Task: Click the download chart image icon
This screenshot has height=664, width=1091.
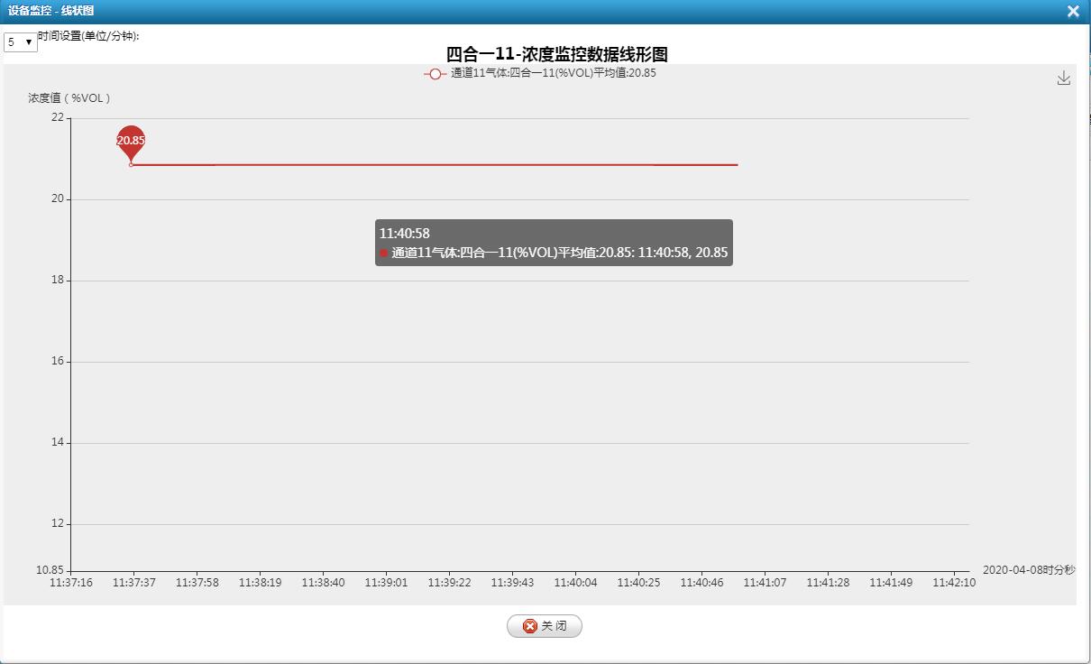Action: (1063, 78)
